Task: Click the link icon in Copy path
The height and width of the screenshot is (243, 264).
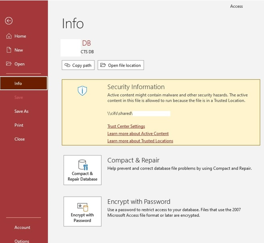Action: tap(67, 65)
